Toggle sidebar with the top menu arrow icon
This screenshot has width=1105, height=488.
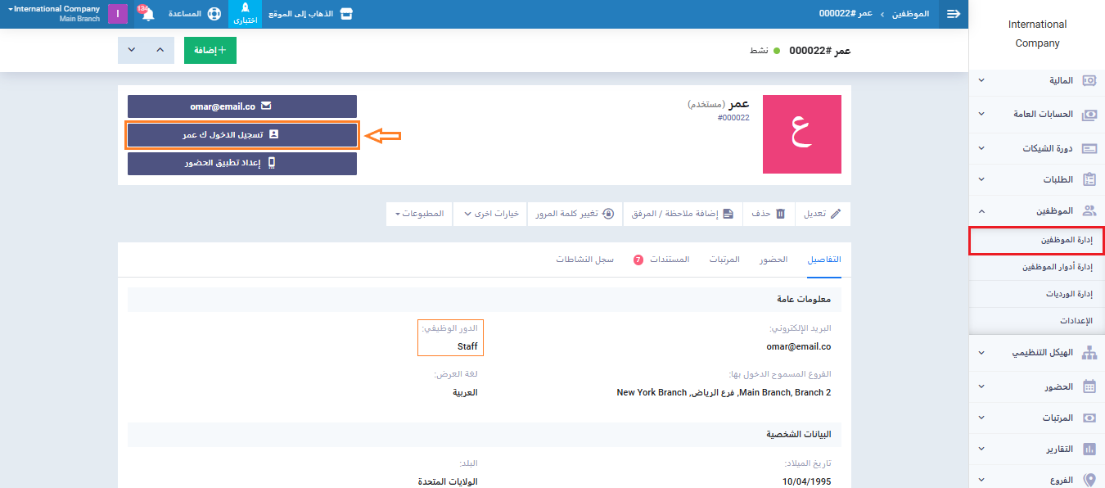tap(953, 14)
